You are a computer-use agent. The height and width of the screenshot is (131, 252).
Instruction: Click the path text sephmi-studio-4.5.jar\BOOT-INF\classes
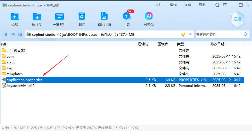65,35
